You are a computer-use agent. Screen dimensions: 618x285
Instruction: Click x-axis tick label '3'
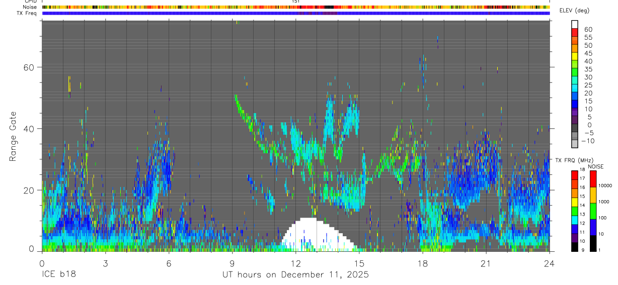point(105,263)
